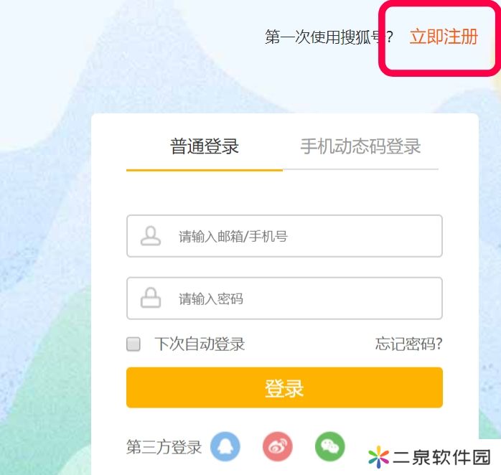Click the yellow underline beneath 普通登录

205,170
